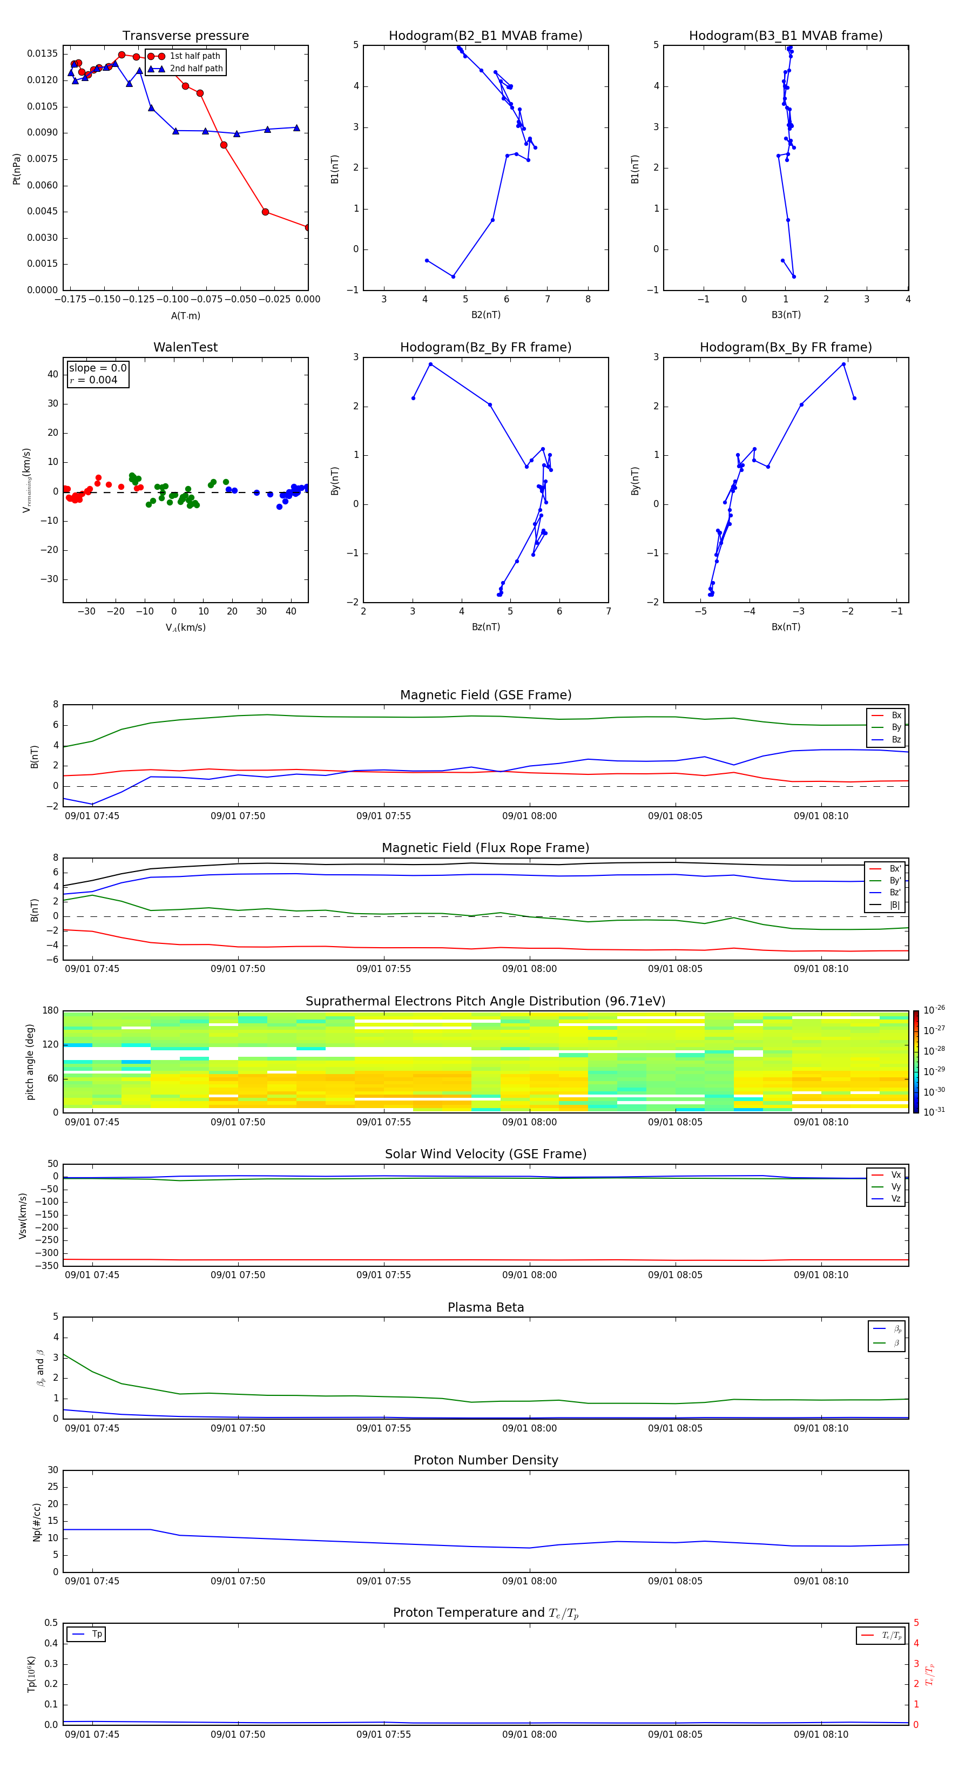Click 'Solar Wind Velocity (GSE Frame)' title
972x1782 pixels.
coord(485,1154)
